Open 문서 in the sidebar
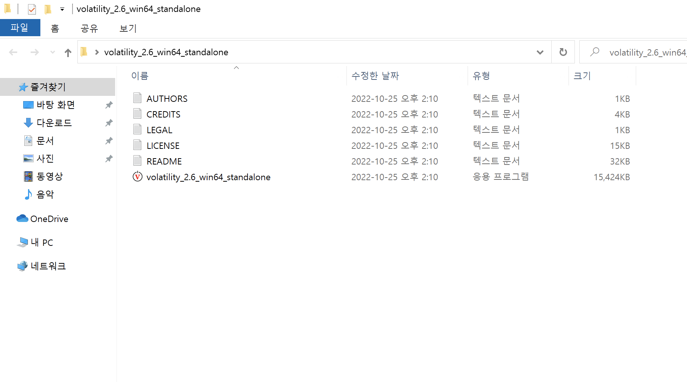The width and height of the screenshot is (687, 382). click(45, 141)
